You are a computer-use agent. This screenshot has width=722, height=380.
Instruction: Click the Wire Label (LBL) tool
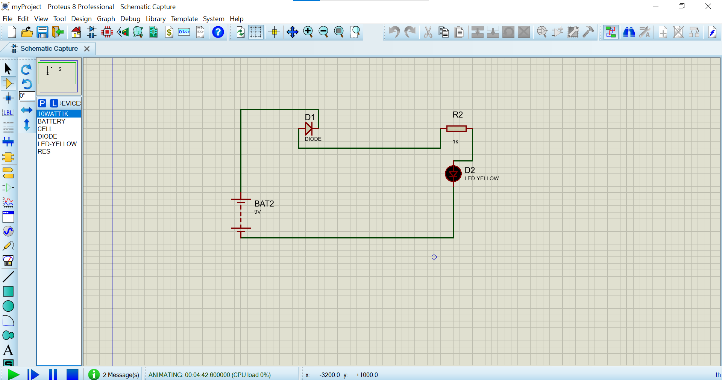point(8,113)
